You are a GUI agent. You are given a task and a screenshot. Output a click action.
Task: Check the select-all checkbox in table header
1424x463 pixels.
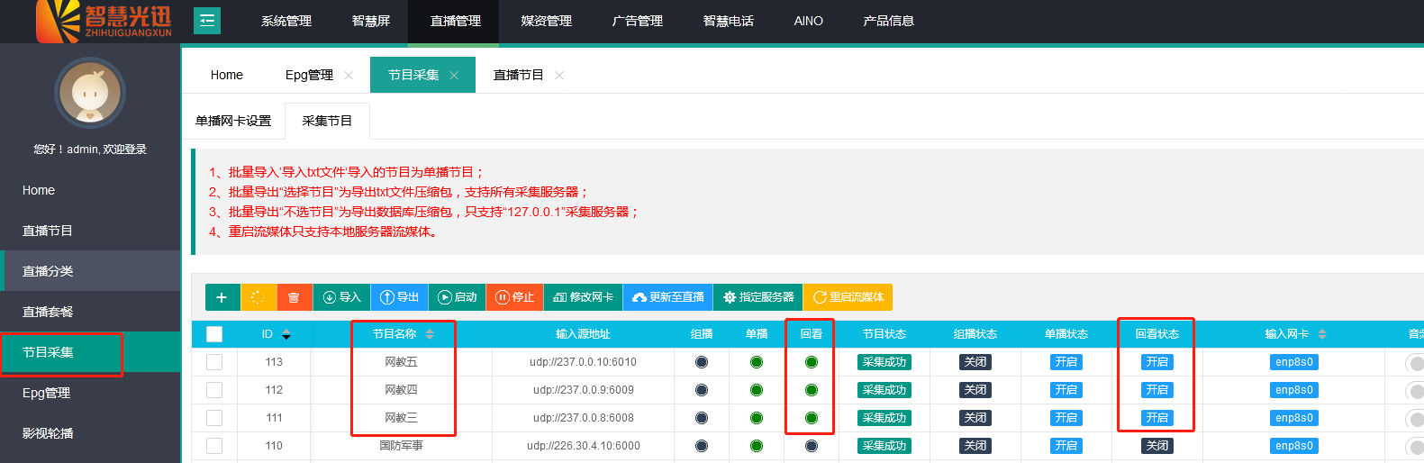(214, 334)
